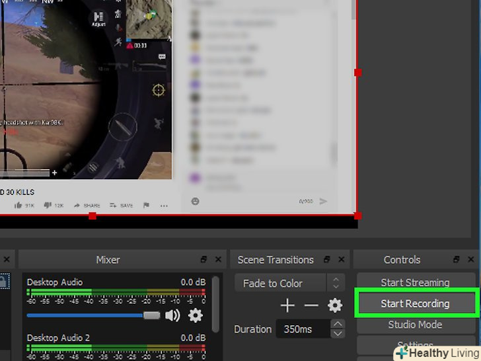The width and height of the screenshot is (481, 361).
Task: Click the 350ms Duration input field
Action: pyautogui.click(x=303, y=329)
